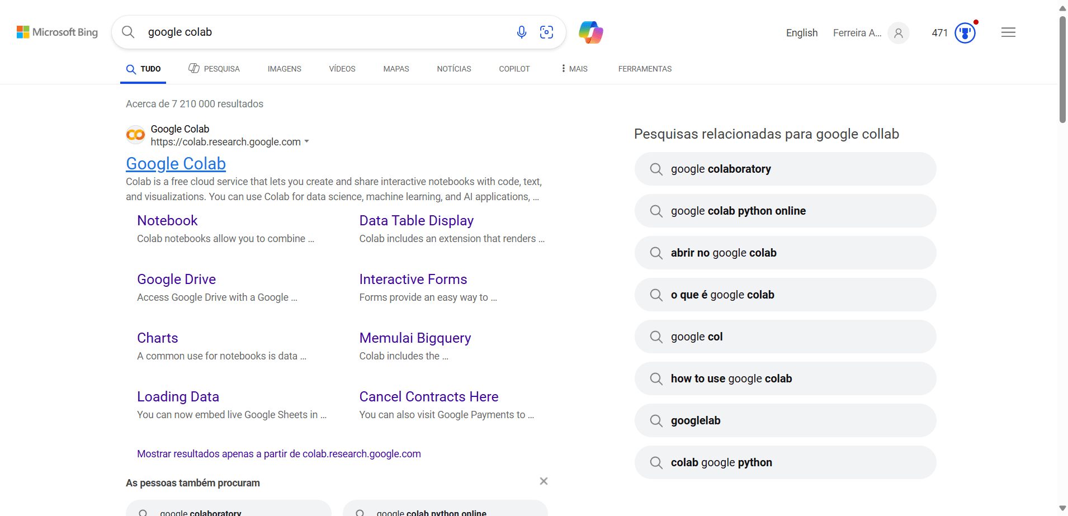Open visual search camera icon
Viewport: 1068px width, 516px height.
point(546,32)
